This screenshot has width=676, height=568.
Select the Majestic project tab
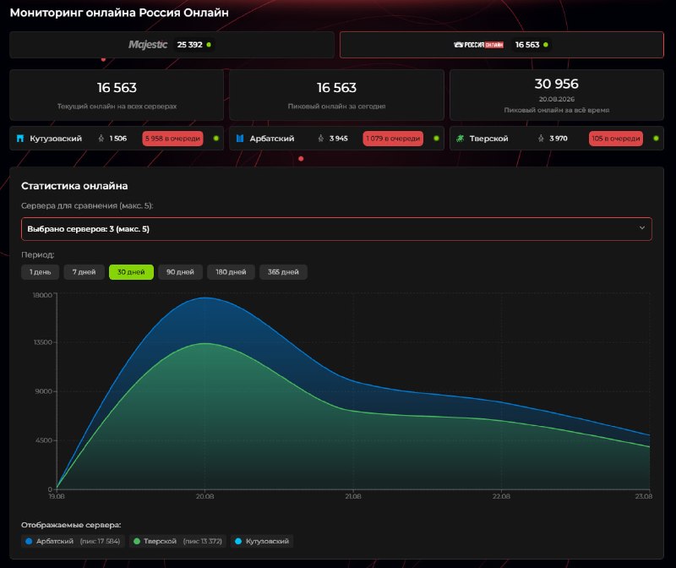coord(172,45)
